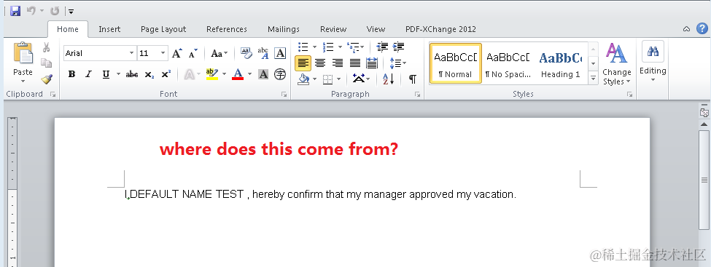The width and height of the screenshot is (711, 267).
Task: Open Clipboard pane launcher
Action: pyautogui.click(x=53, y=94)
